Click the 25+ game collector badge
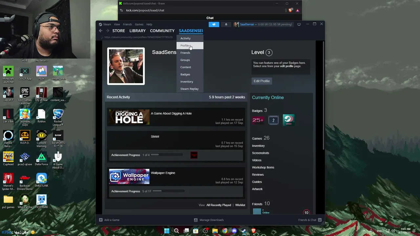Screen dimensions: 420x236 tap(258, 120)
